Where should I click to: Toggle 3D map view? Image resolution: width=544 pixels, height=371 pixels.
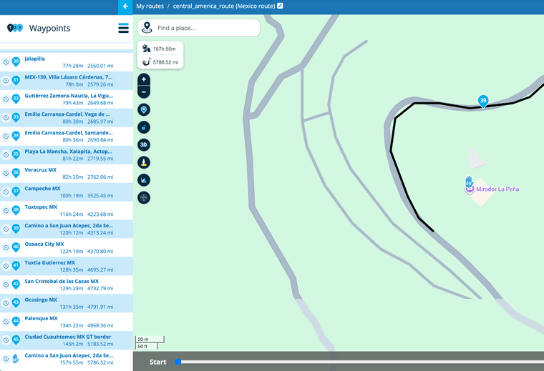[x=144, y=144]
